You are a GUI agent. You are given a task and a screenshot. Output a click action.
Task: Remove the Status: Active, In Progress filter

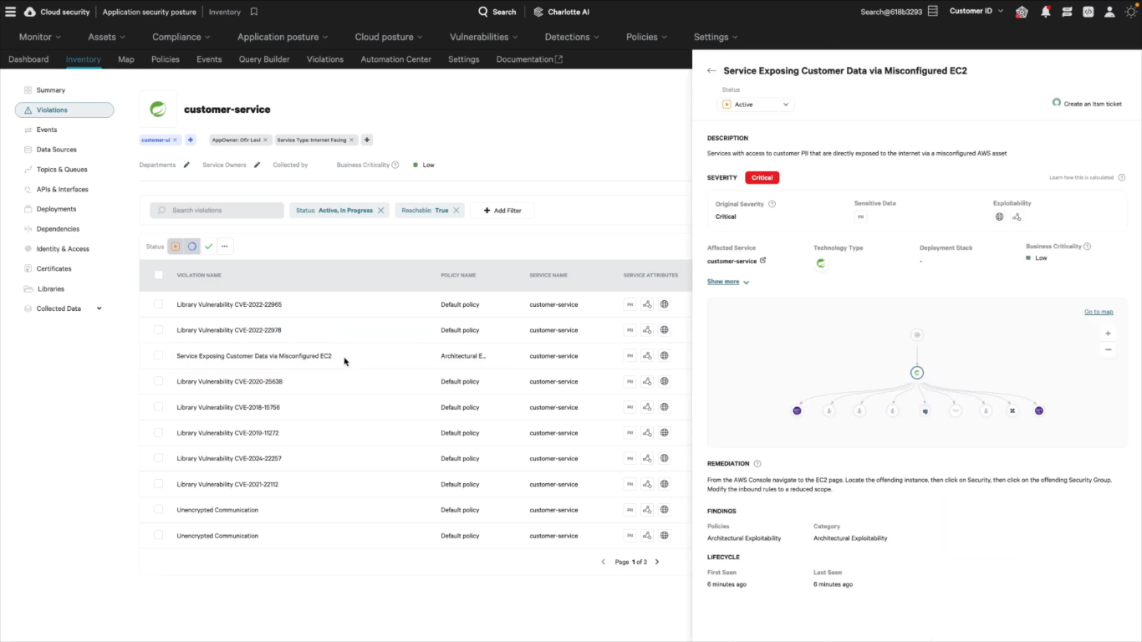click(381, 211)
